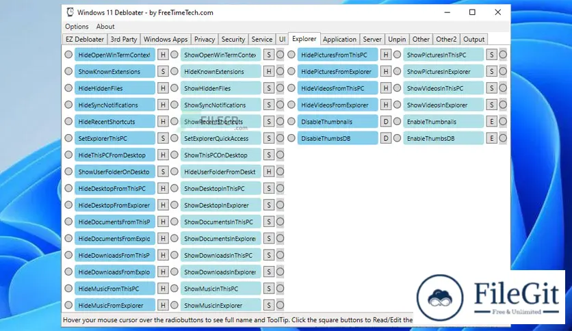The width and height of the screenshot is (572, 331).
Task: Click H square button beside HideMusicFromThisPC
Action: coord(163,289)
